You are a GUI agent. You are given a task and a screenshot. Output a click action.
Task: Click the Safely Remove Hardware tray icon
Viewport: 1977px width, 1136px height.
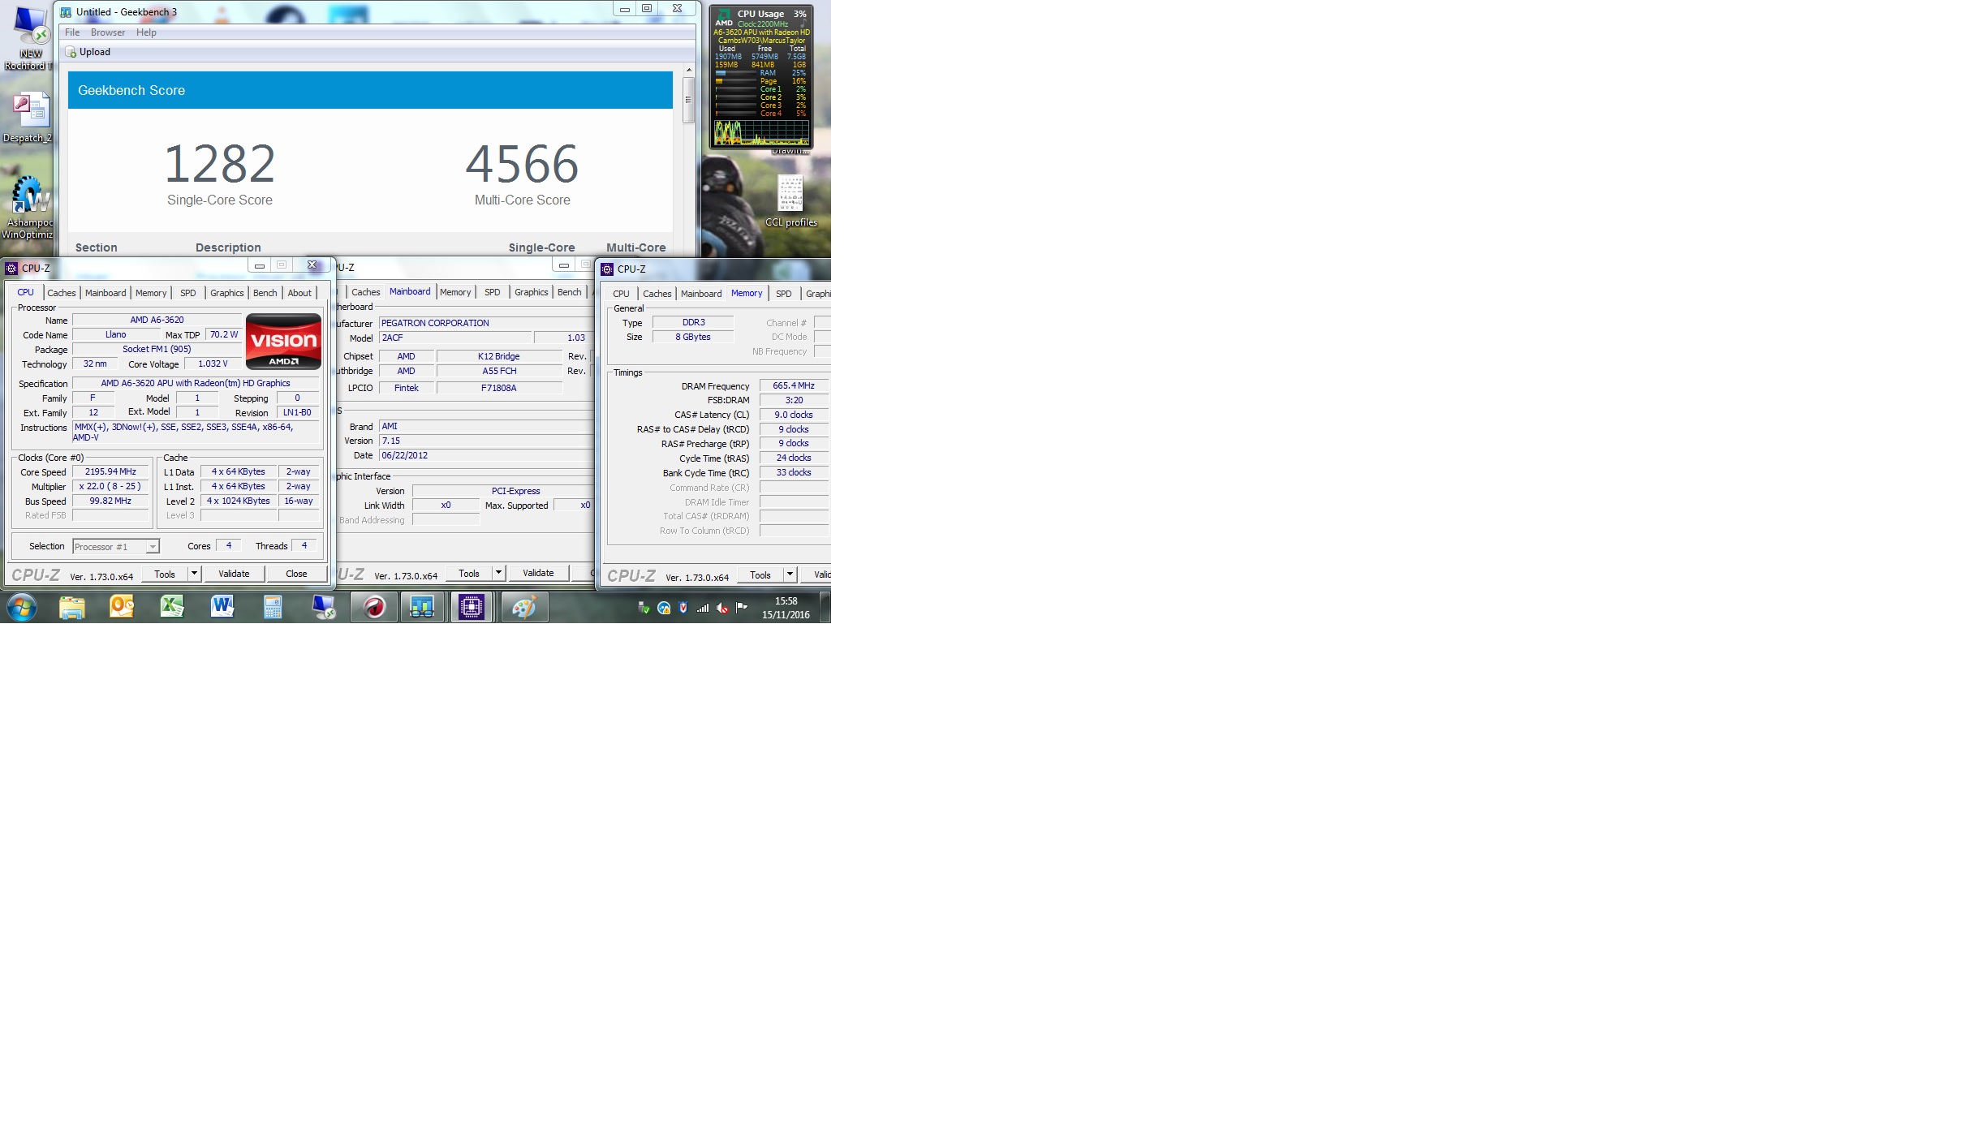click(x=644, y=608)
